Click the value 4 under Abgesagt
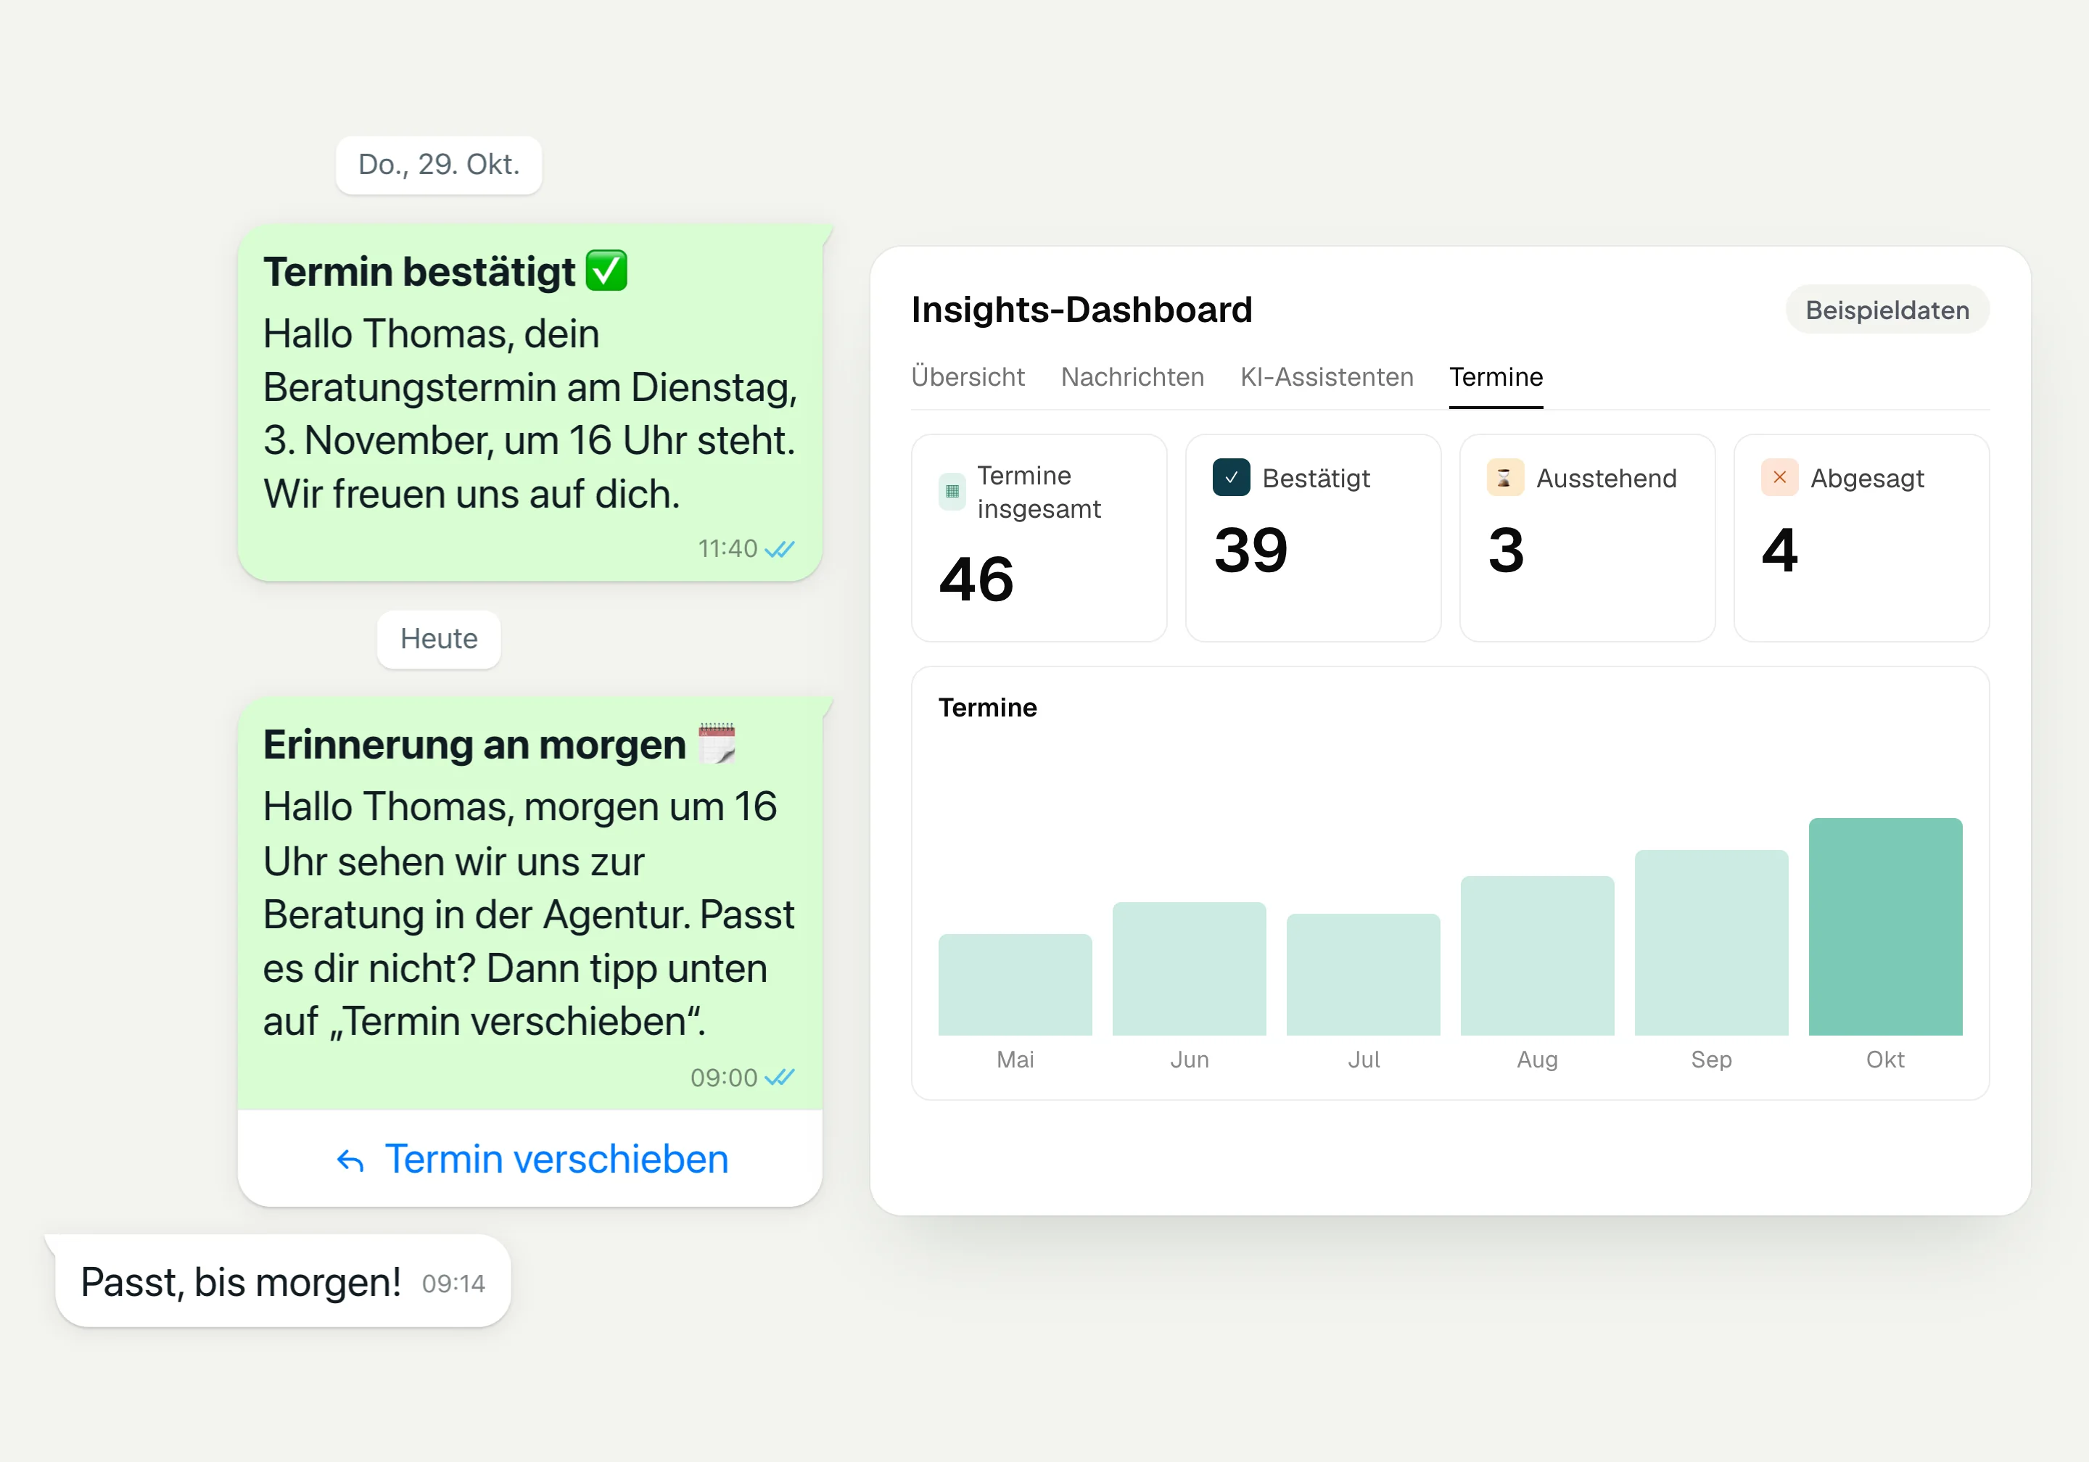Image resolution: width=2089 pixels, height=1462 pixels. 1779,550
